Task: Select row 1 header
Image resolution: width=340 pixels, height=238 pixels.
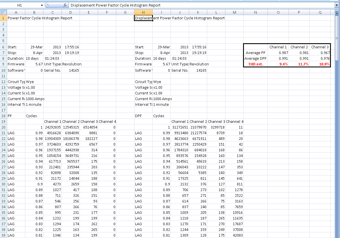Action: [3, 18]
